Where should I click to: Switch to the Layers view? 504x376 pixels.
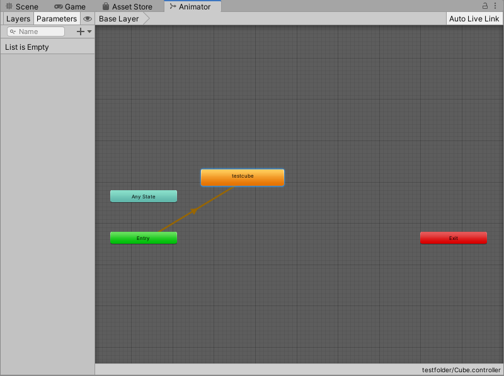pos(18,18)
